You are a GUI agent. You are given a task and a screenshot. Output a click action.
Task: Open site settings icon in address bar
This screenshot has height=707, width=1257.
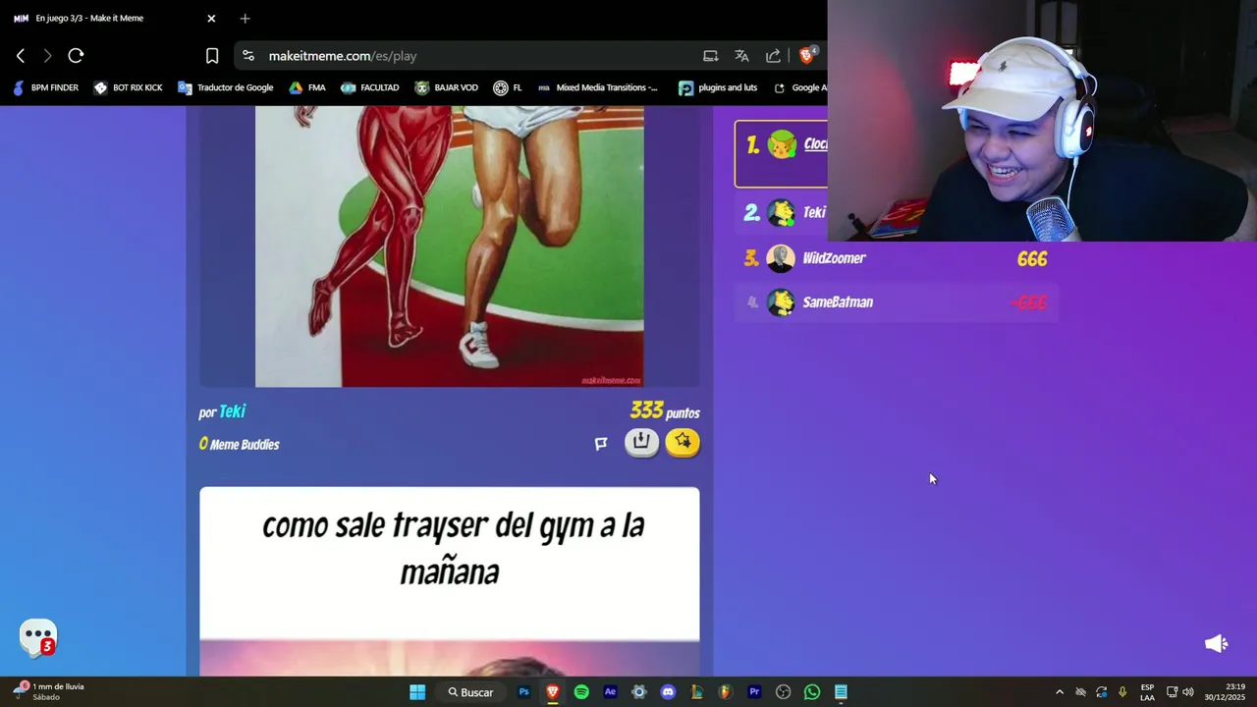coord(248,56)
